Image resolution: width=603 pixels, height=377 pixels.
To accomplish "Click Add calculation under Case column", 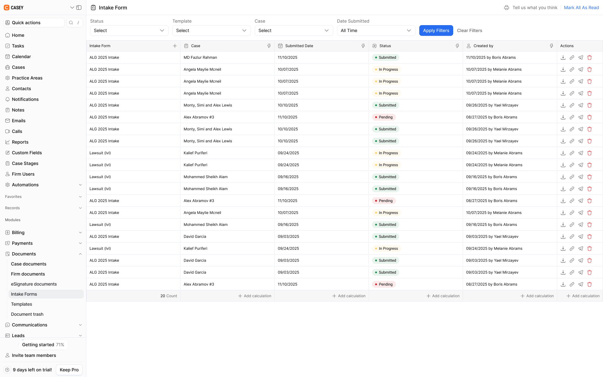I will (255, 296).
